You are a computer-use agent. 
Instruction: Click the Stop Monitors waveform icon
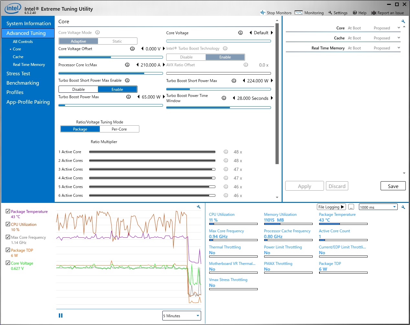coord(263,13)
